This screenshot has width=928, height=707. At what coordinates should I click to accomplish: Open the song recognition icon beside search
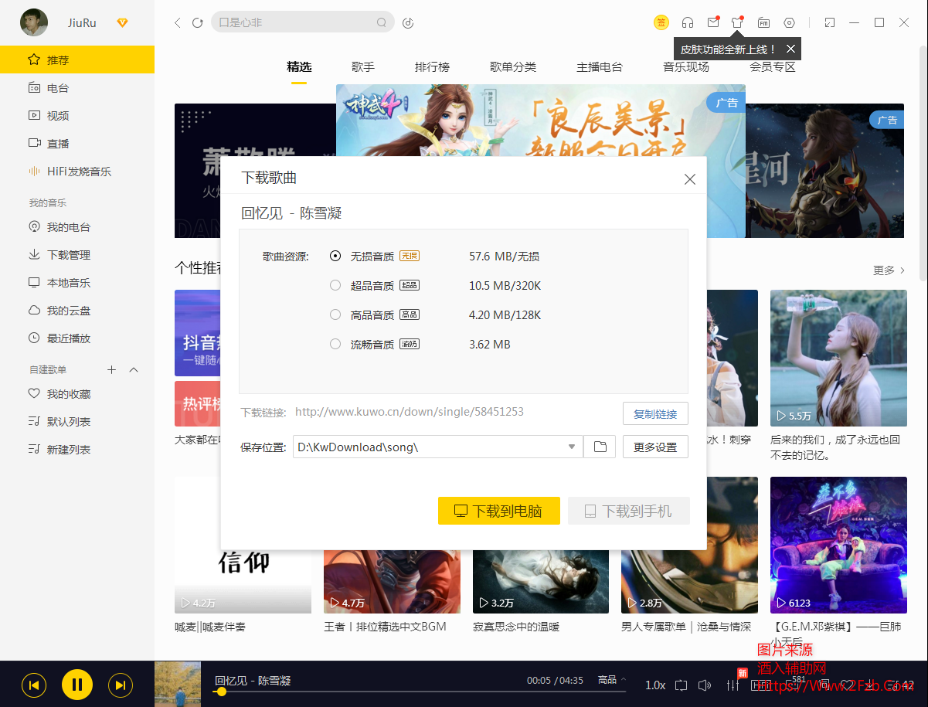(x=409, y=23)
